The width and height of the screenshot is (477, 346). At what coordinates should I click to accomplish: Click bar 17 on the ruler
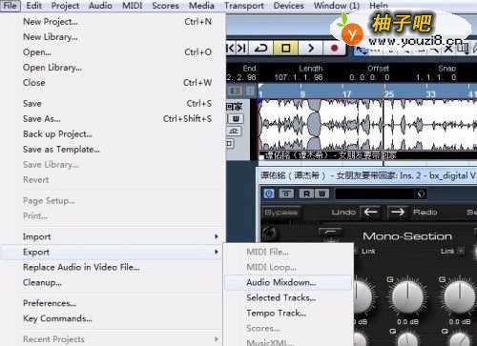coord(346,94)
